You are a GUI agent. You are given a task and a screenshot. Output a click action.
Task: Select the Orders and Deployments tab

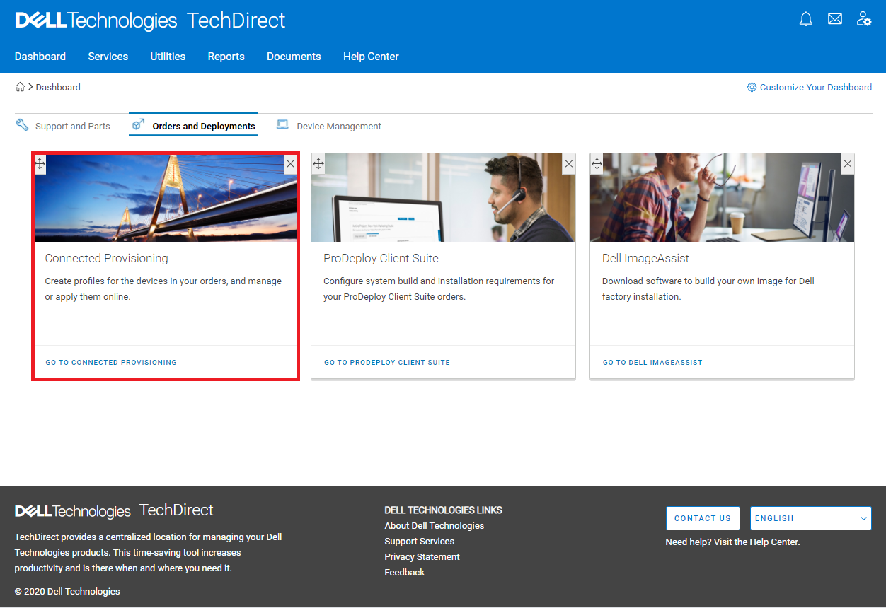194,125
